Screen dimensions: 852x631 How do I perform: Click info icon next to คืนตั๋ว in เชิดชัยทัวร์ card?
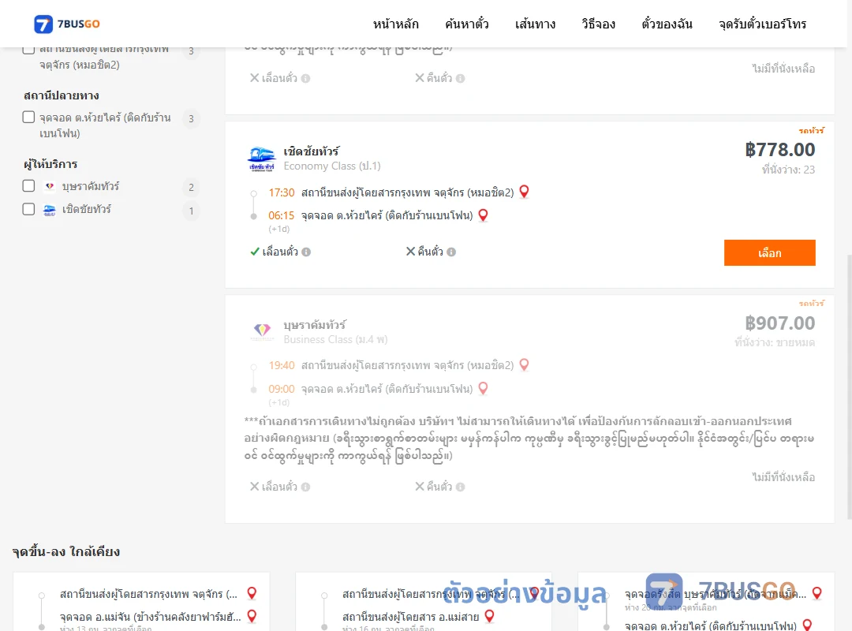click(451, 252)
